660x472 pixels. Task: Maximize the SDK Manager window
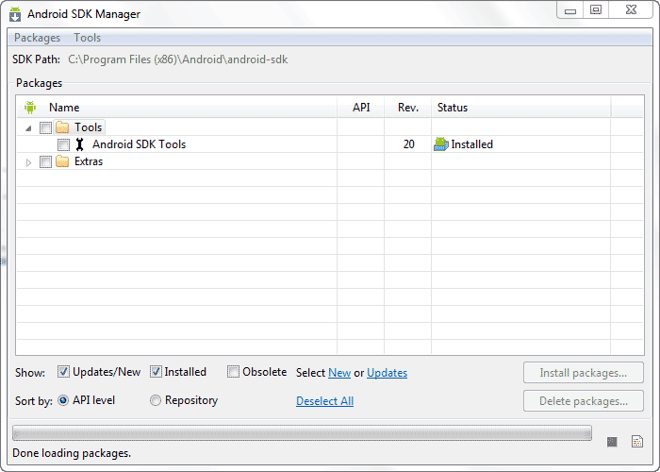click(596, 9)
